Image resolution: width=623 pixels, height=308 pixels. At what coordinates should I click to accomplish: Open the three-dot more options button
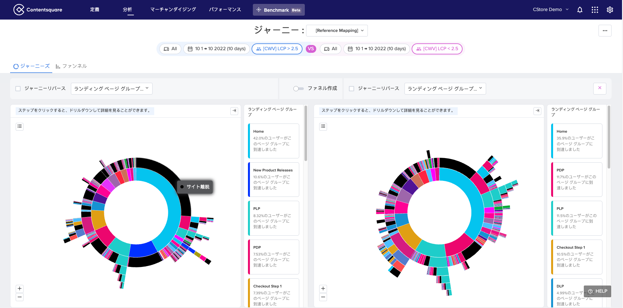(x=605, y=31)
